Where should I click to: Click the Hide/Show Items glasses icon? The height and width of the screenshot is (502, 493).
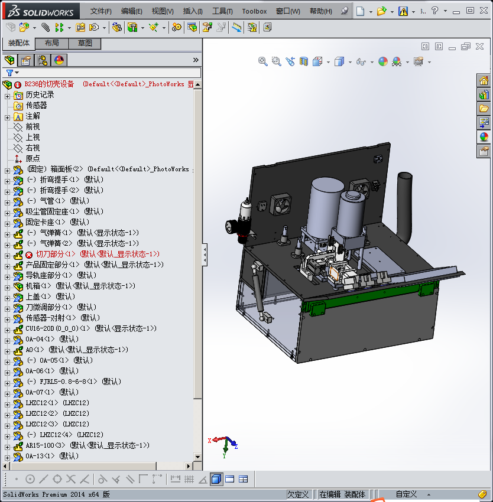click(361, 62)
